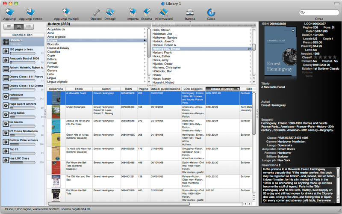Image resolution: width=342 pixels, height=214 pixels.
Task: Click the gear icon for Has LOC Class
Action: point(6,160)
